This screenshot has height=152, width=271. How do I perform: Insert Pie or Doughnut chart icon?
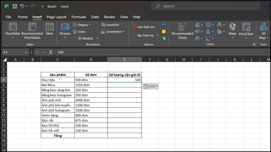[x=197, y=38]
